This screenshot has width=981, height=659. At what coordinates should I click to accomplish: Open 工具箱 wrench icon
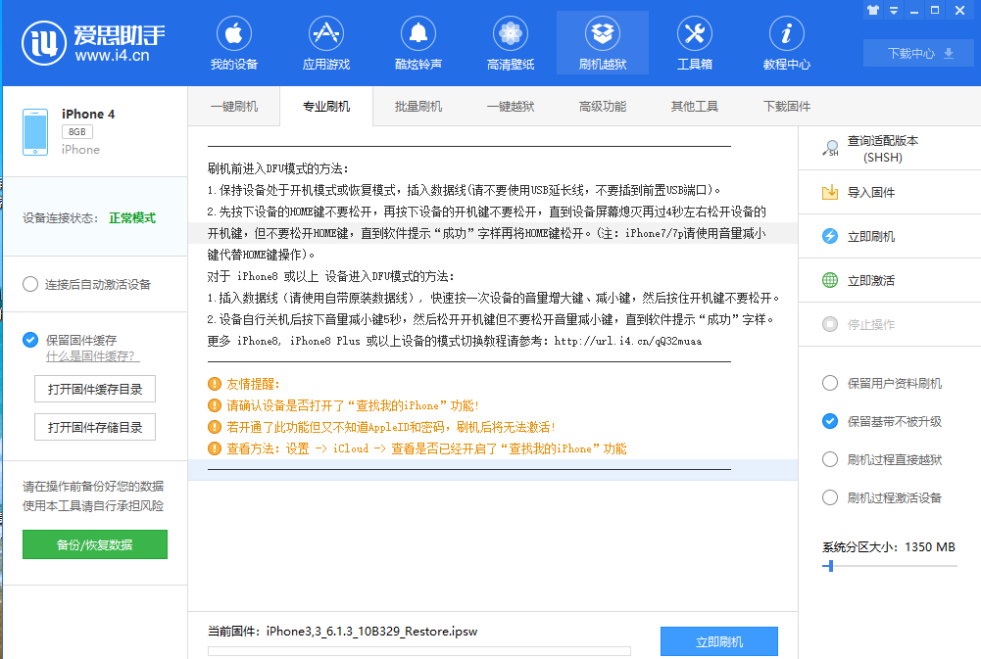coord(695,33)
